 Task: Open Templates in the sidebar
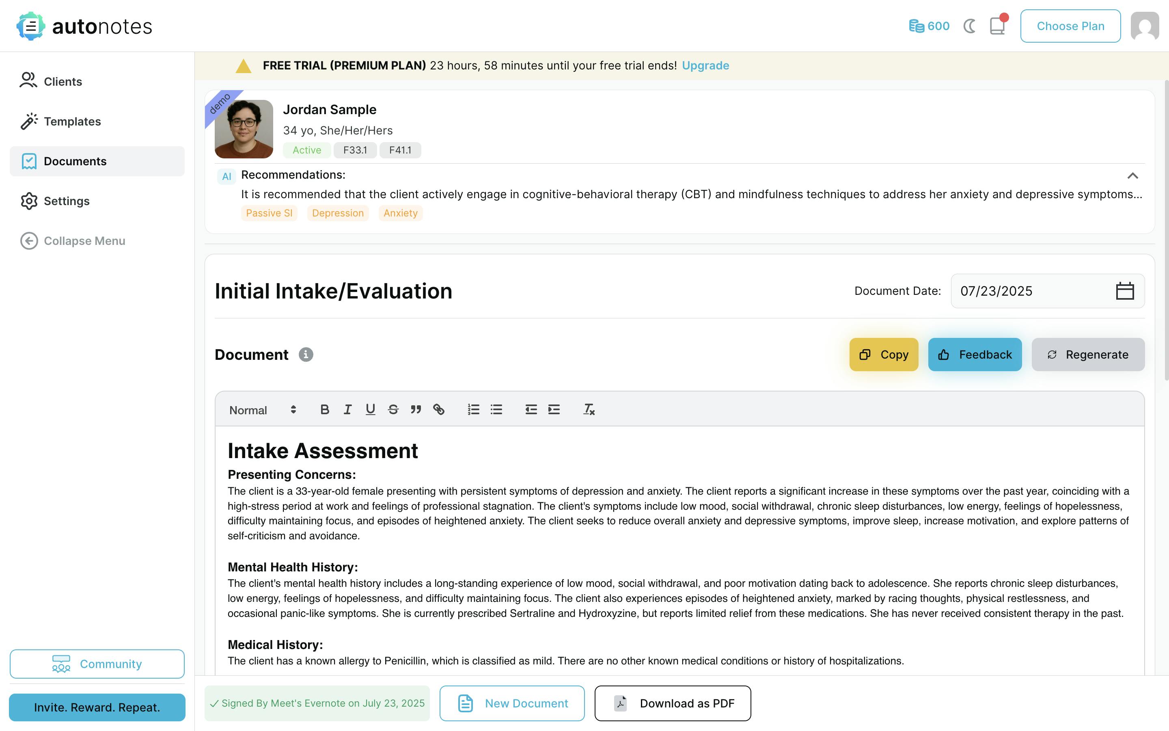click(72, 121)
